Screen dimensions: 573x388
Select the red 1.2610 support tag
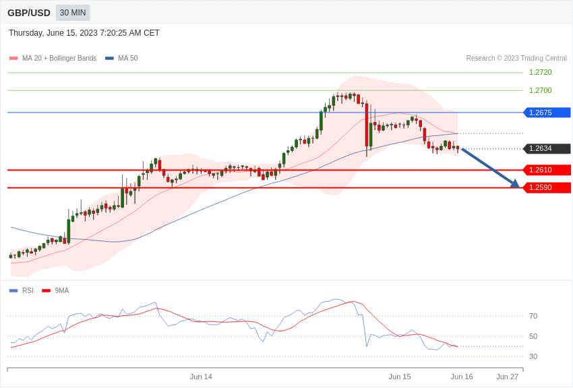coord(547,170)
